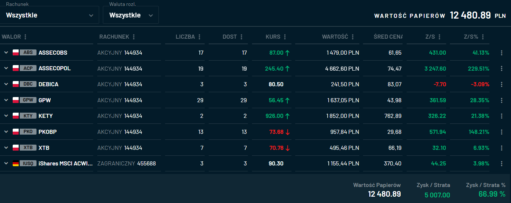Screen dimensions: 511x203
Task: Expand the ASSECOPOL row chevron
Action: 6,68
